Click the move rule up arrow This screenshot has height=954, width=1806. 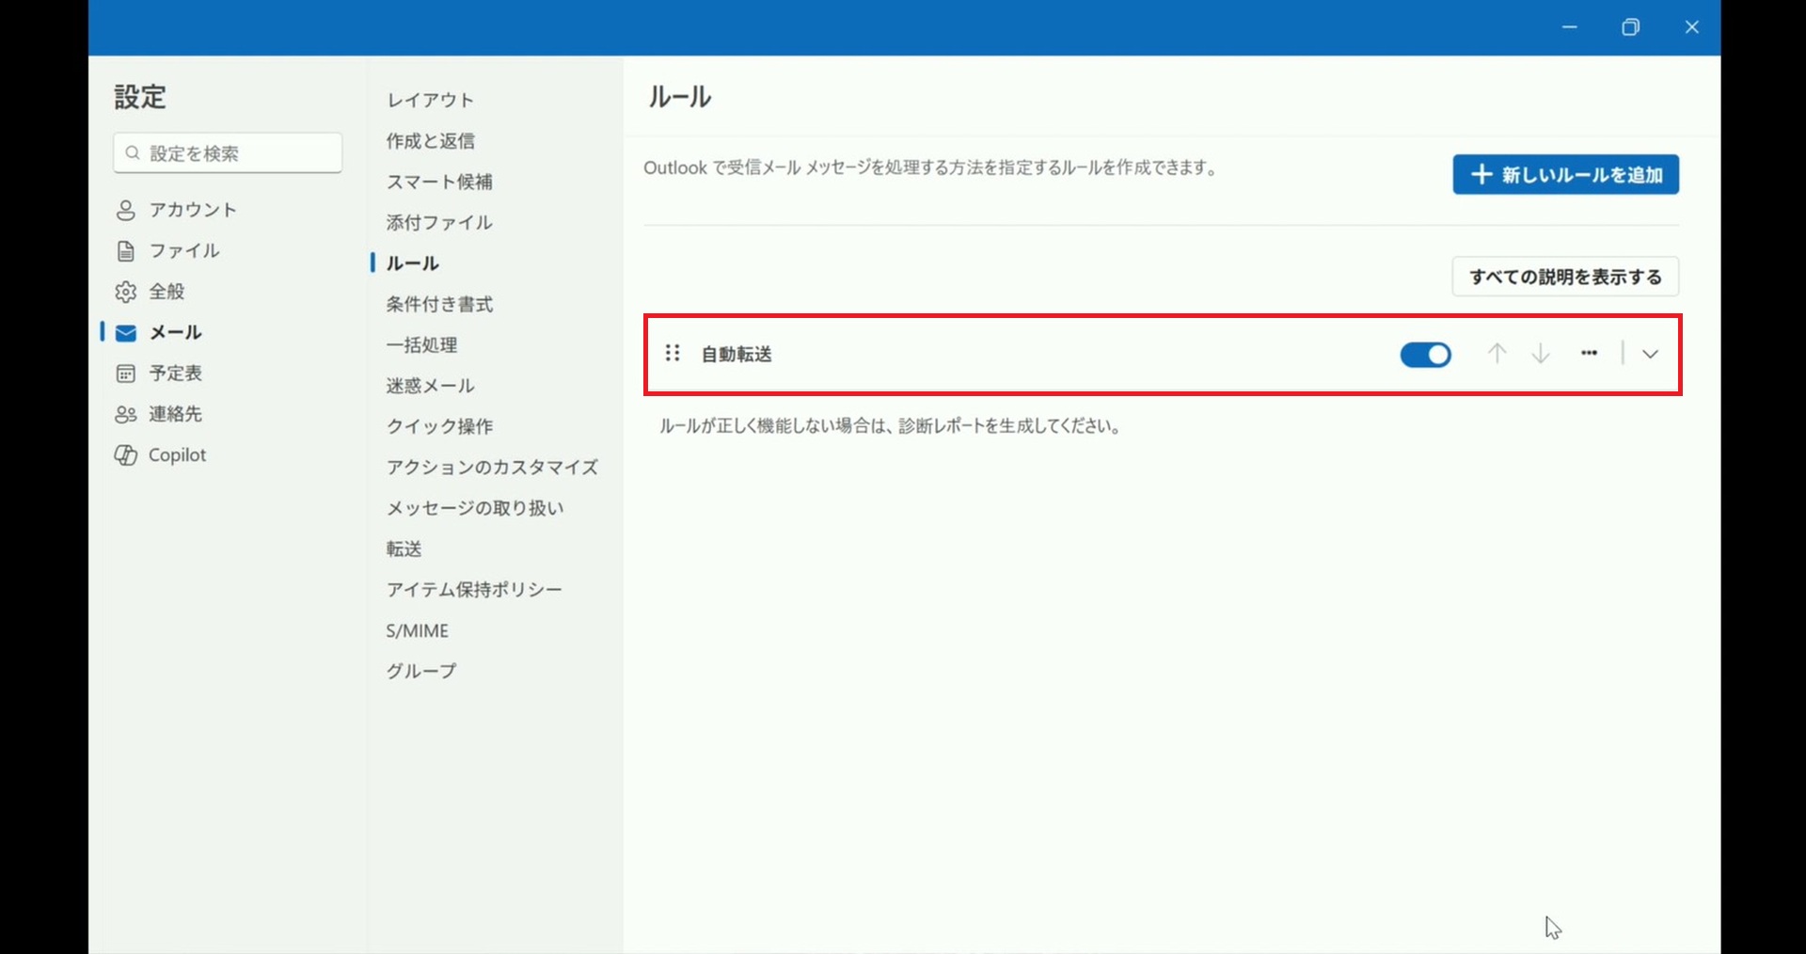[1497, 354]
